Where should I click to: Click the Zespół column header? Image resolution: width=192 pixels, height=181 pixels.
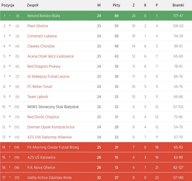[x=33, y=5]
